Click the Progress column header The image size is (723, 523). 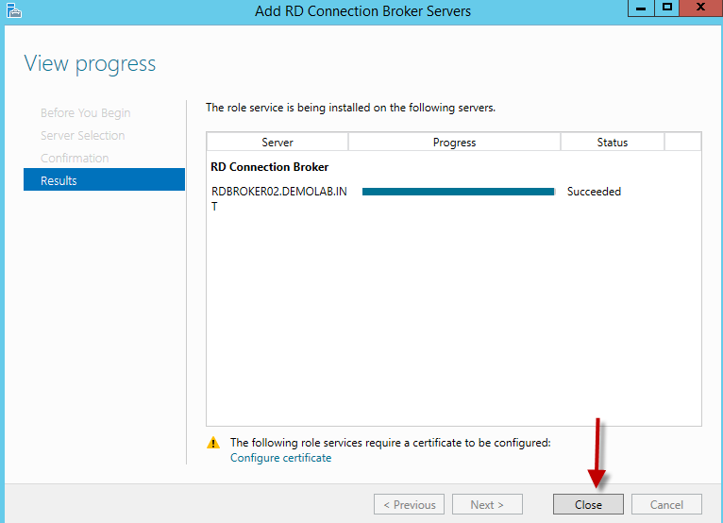pyautogui.click(x=454, y=143)
